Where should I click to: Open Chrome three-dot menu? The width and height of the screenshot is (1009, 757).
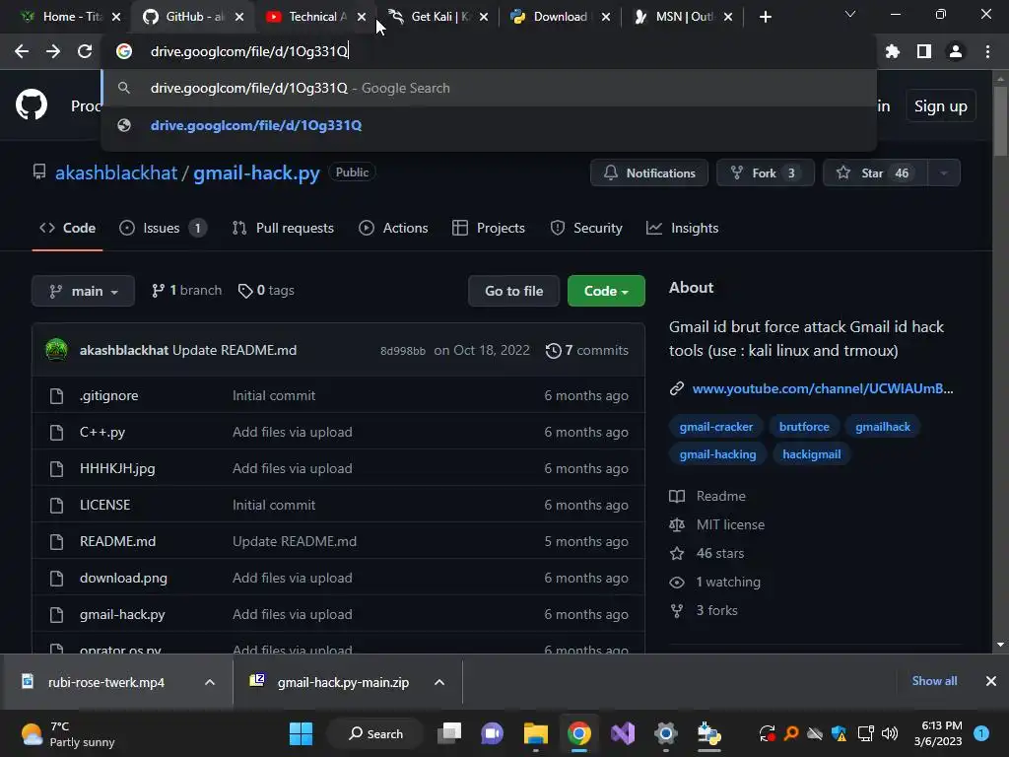pyautogui.click(x=987, y=51)
